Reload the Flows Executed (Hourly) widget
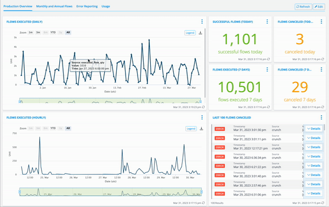This screenshot has height=207, width=329. coord(203,203)
